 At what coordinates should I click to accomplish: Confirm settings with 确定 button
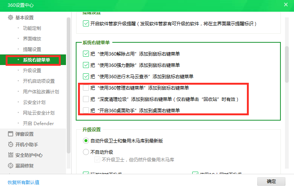(x=271, y=181)
